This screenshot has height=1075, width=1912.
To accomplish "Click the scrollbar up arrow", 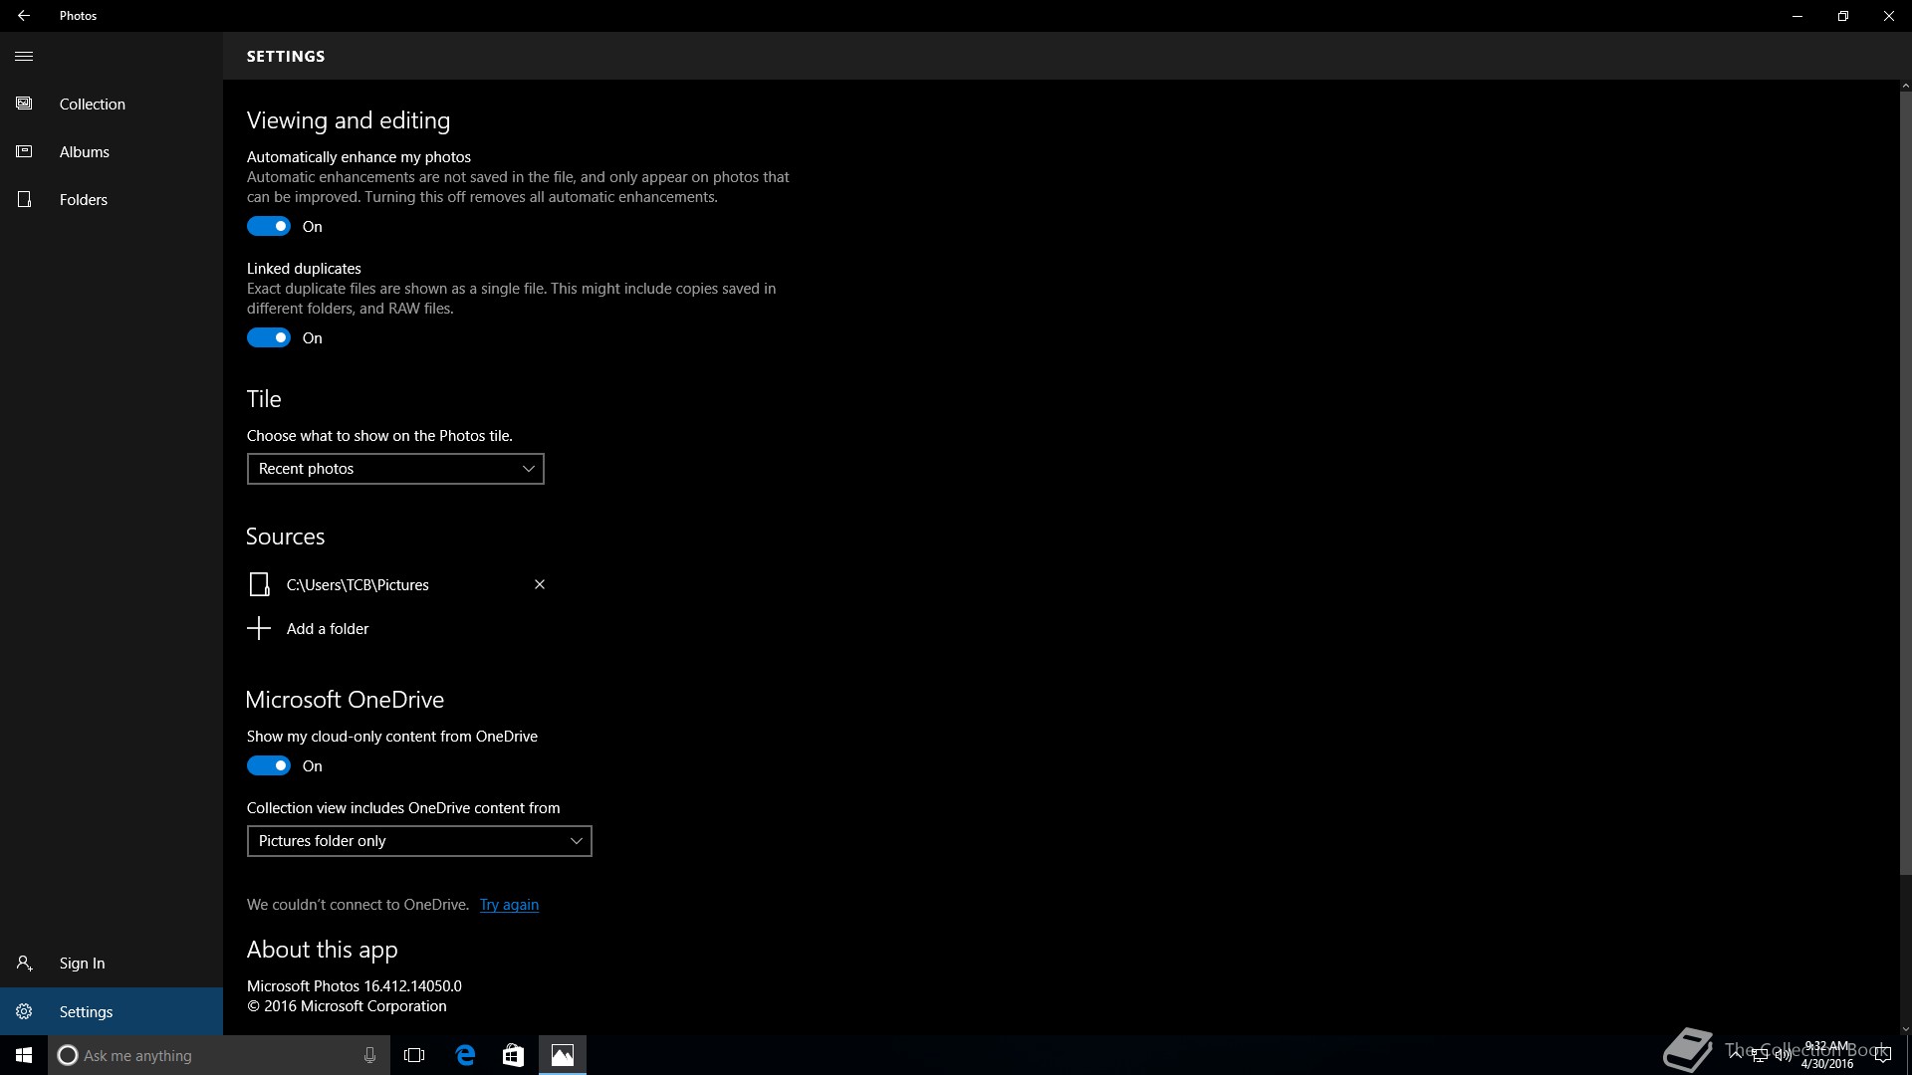I will coord(1905,86).
